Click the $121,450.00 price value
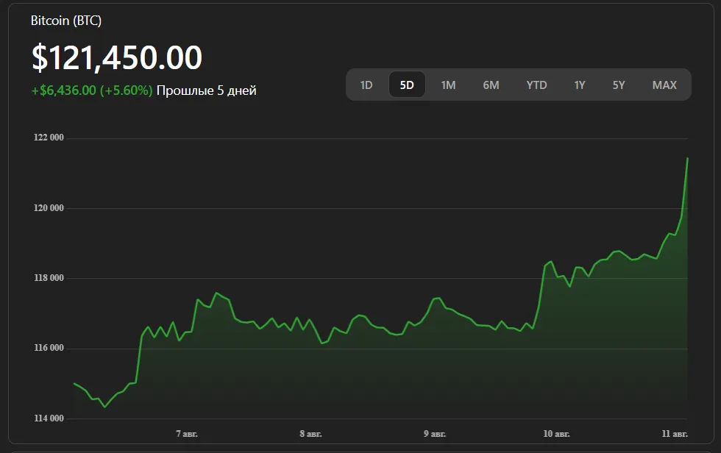Screen dimensions: 721x453 pyautogui.click(x=117, y=57)
